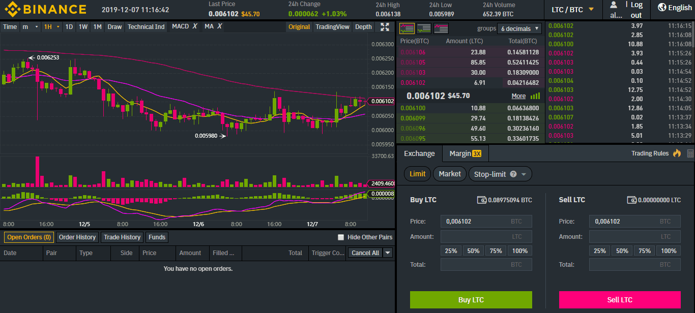Click the Buy LTC wallet icon
The width and height of the screenshot is (695, 313).
[x=481, y=200]
